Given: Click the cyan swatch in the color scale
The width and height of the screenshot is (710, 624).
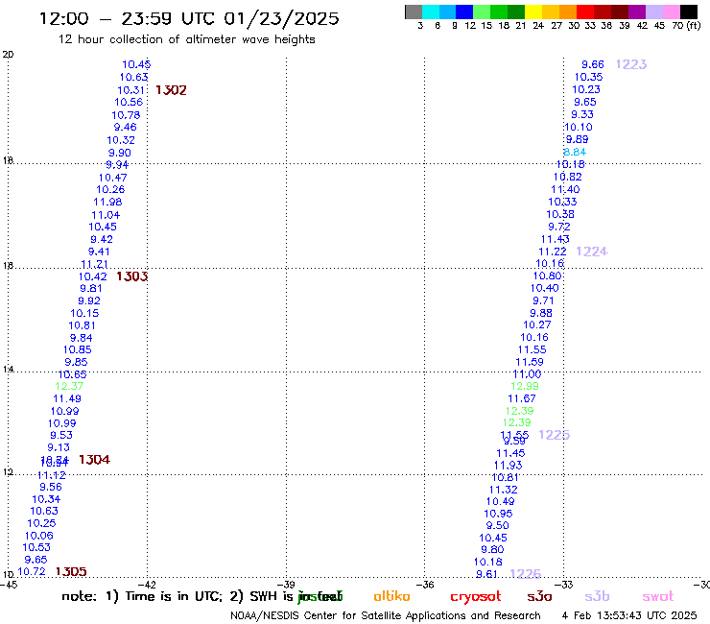Looking at the screenshot, I should tap(430, 12).
